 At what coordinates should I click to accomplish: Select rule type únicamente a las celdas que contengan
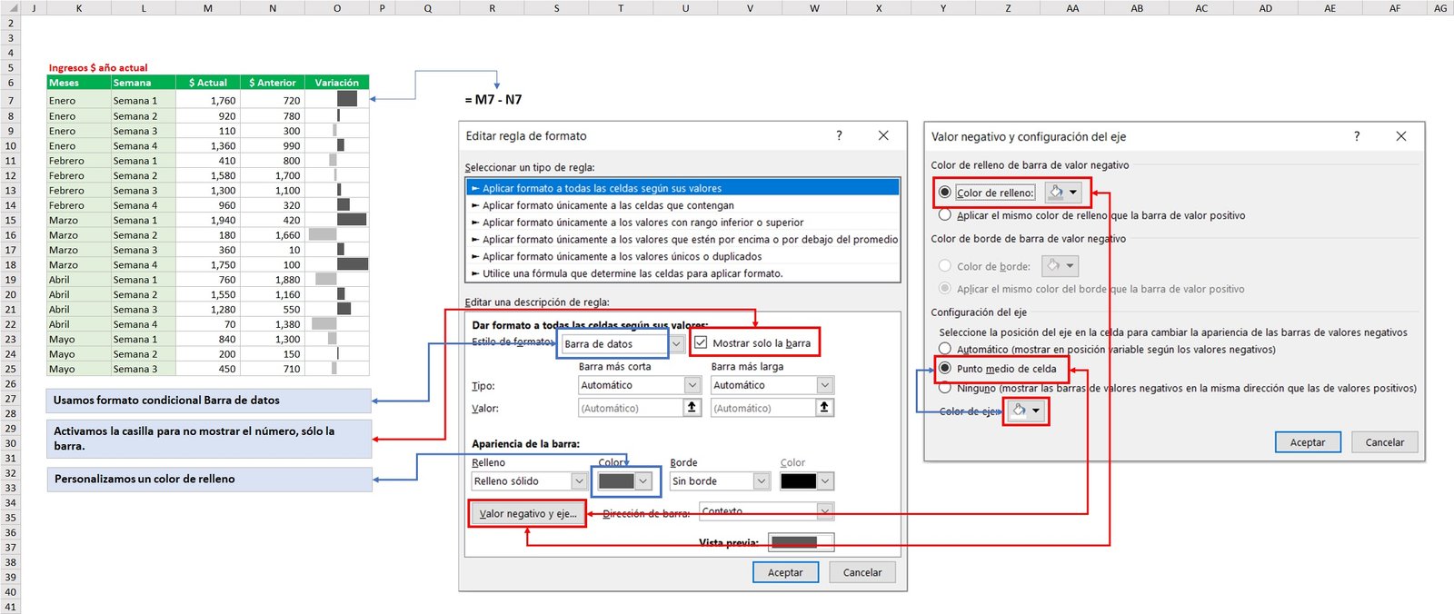point(682,205)
